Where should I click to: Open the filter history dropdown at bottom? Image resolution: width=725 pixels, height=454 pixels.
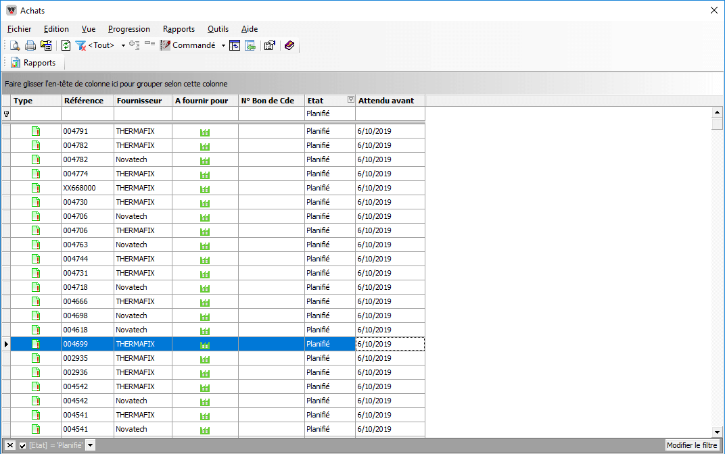pos(91,445)
